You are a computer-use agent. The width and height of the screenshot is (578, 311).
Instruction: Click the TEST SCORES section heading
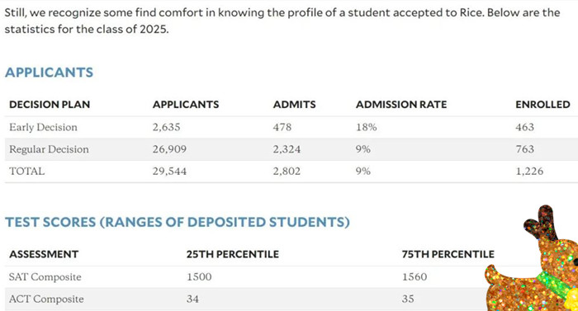[x=178, y=222]
